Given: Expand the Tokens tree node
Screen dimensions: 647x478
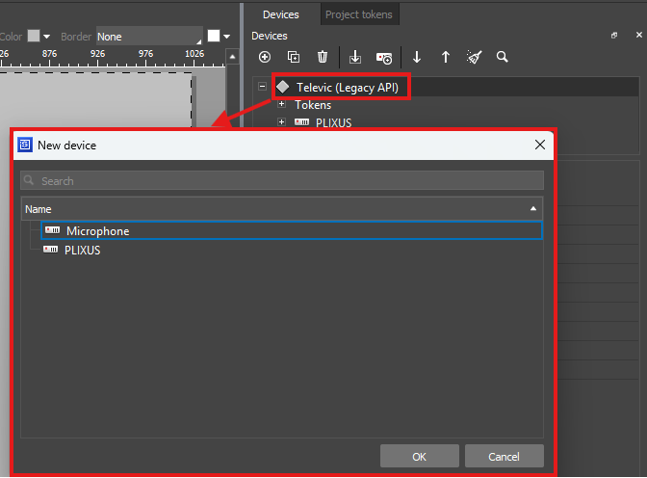Looking at the screenshot, I should point(281,104).
